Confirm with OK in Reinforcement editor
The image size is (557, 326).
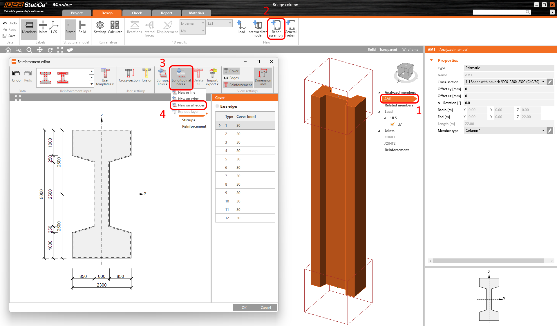(244, 307)
